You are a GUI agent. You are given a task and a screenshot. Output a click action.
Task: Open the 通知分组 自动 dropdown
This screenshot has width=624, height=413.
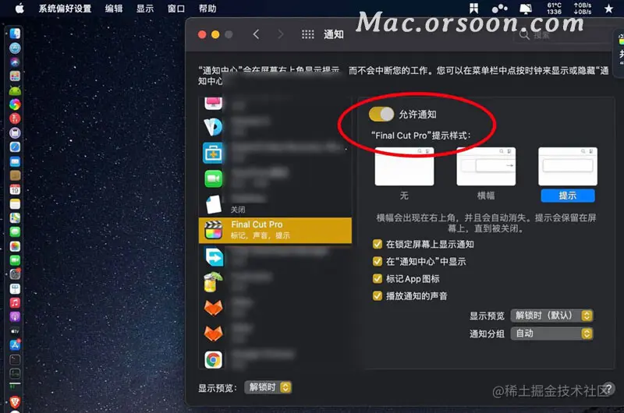pos(552,334)
